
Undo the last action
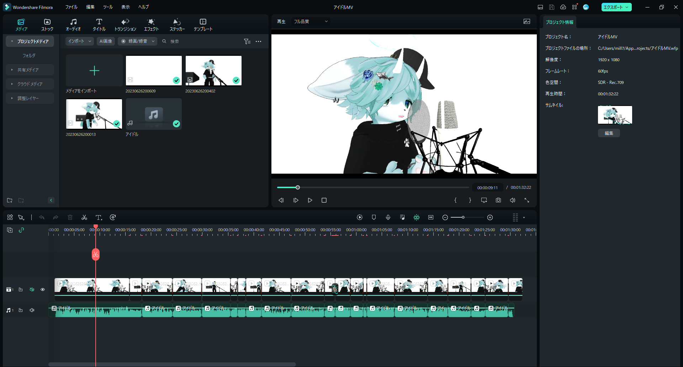pyautogui.click(x=42, y=217)
